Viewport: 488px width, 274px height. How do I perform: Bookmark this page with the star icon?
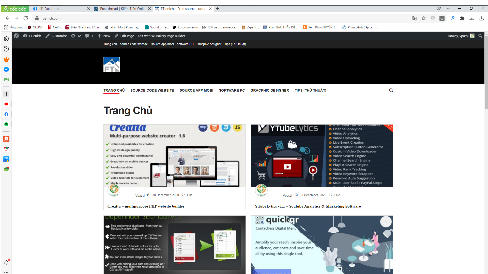tap(423, 18)
